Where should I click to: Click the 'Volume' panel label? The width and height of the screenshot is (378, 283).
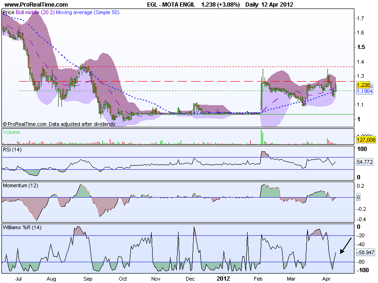point(11,132)
